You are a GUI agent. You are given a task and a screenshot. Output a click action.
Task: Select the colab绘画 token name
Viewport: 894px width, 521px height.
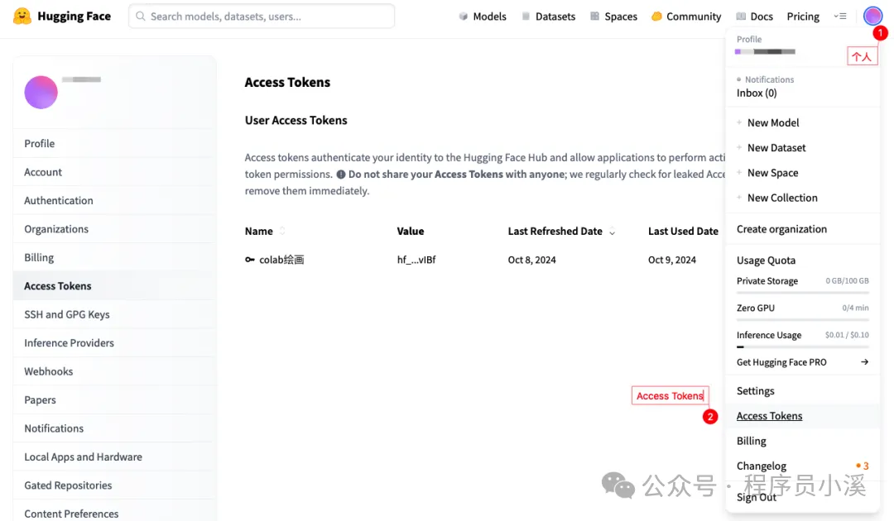pyautogui.click(x=281, y=260)
